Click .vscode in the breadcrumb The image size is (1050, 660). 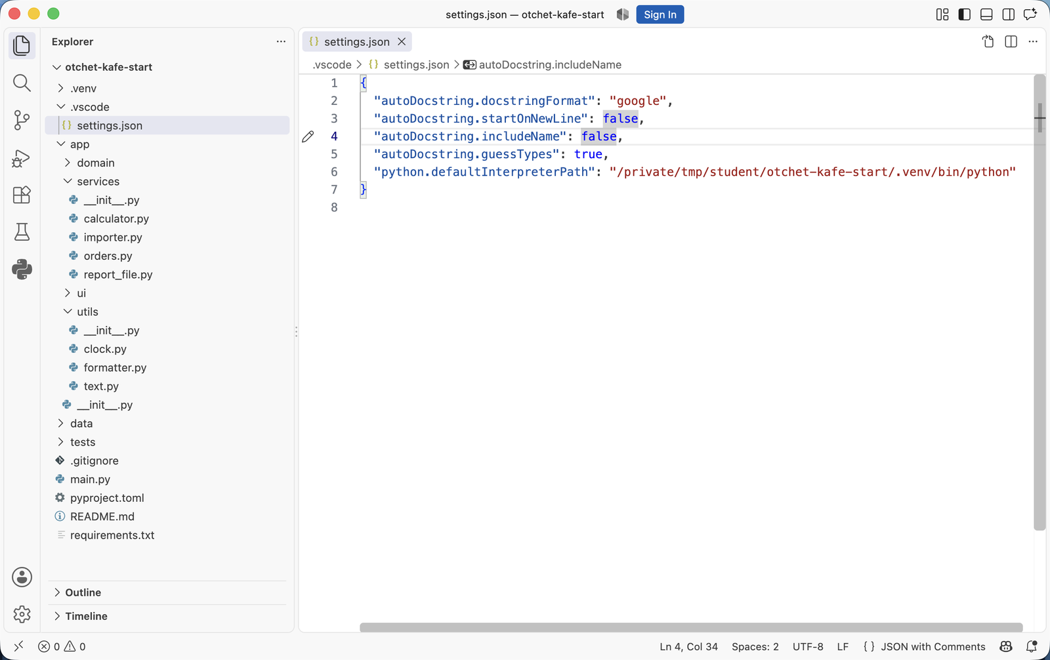pyautogui.click(x=332, y=64)
